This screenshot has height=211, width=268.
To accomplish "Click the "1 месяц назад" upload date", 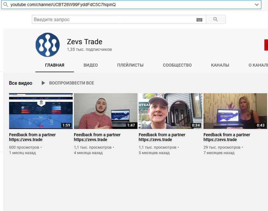I will 22,153.
